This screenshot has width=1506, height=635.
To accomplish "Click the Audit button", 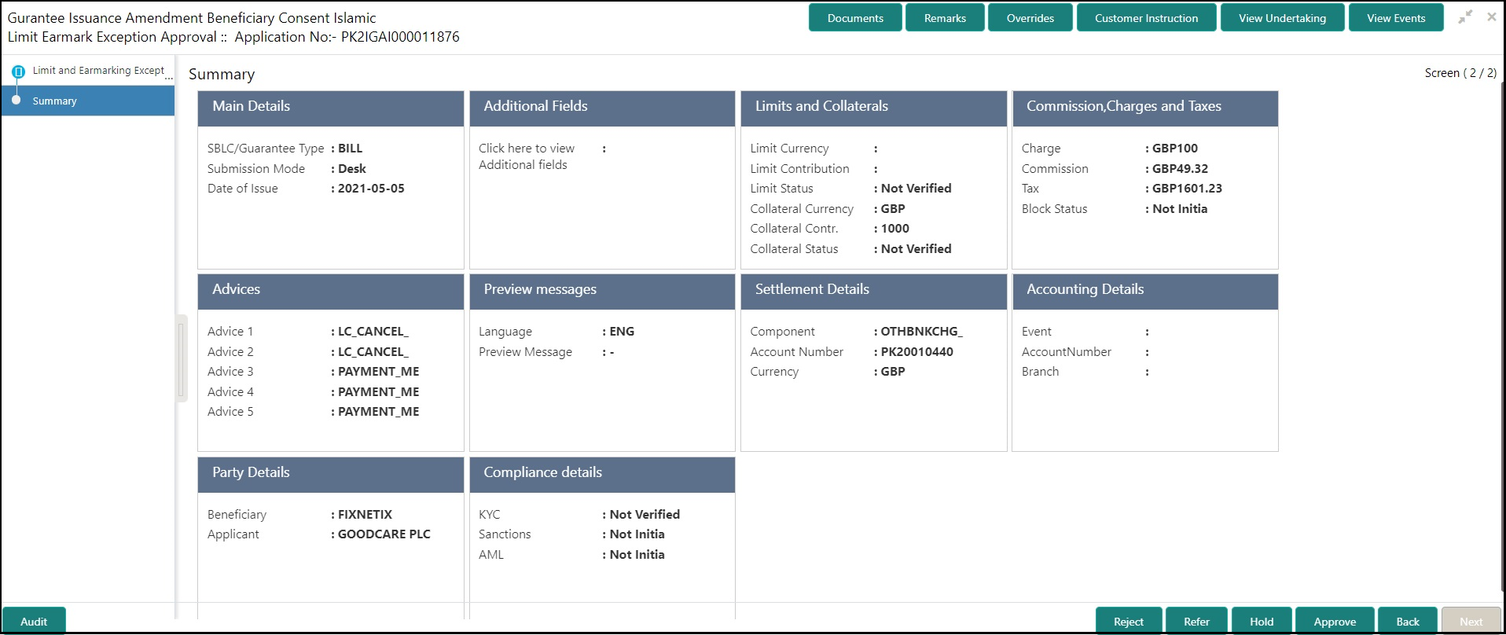I will [x=34, y=621].
